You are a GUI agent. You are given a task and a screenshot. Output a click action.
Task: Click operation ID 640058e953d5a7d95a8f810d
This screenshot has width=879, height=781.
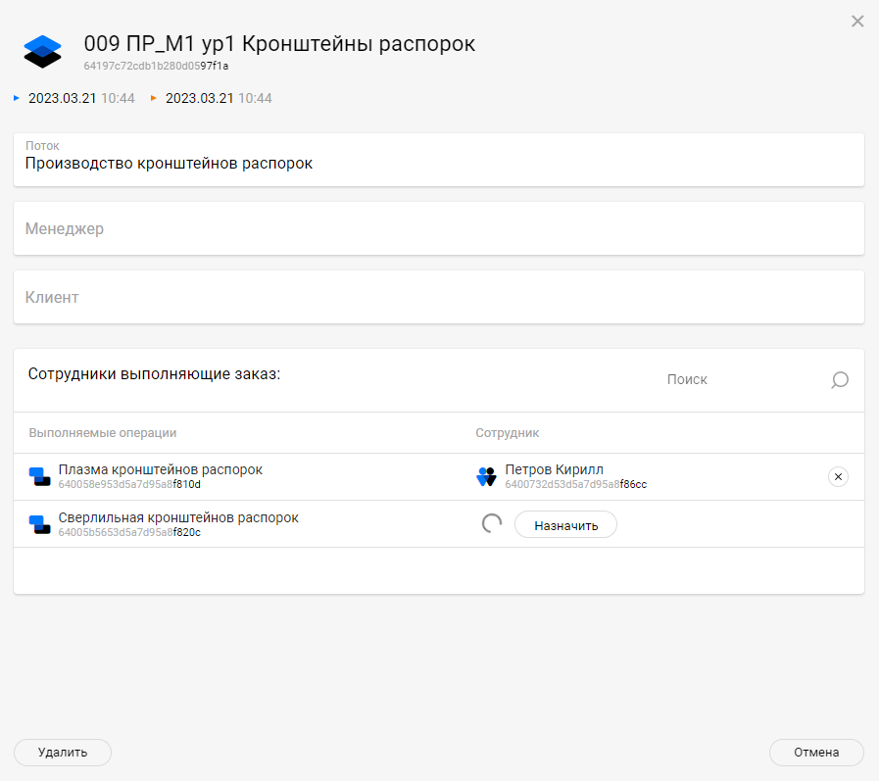[x=129, y=484]
